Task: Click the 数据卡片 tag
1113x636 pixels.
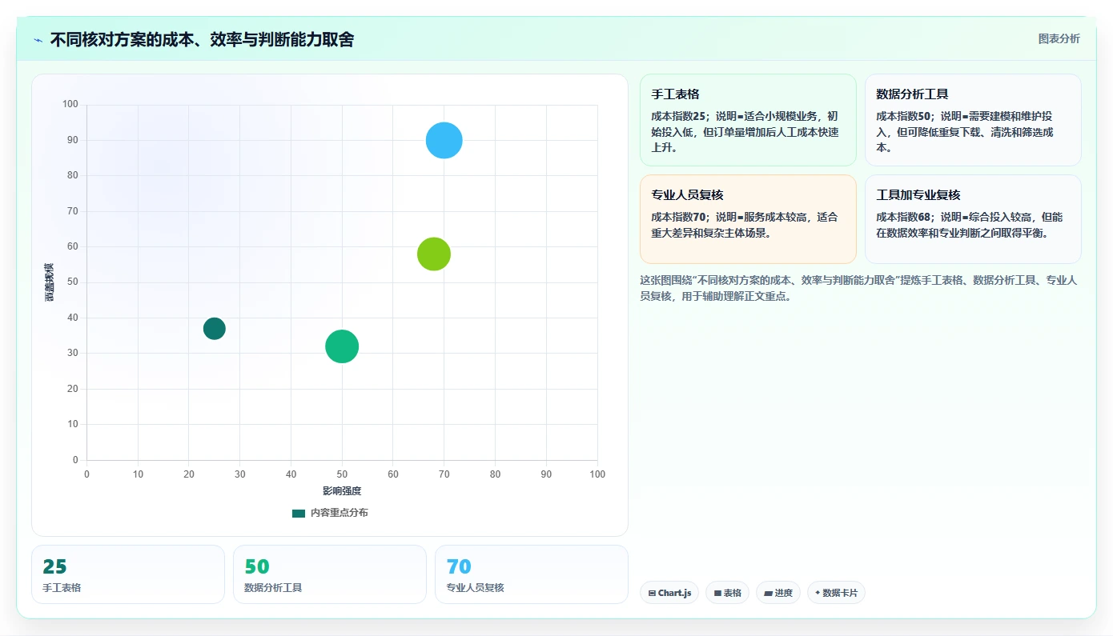Action: 836,593
